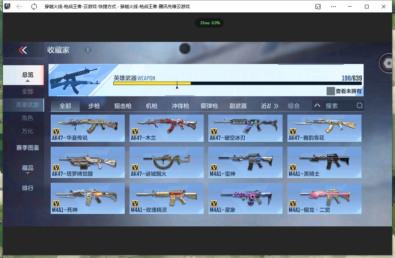Click the 198/639 collection count

pyautogui.click(x=352, y=78)
